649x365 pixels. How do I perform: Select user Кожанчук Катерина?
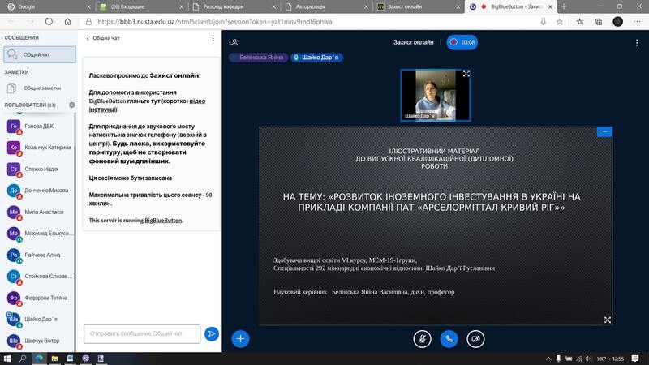point(39,148)
